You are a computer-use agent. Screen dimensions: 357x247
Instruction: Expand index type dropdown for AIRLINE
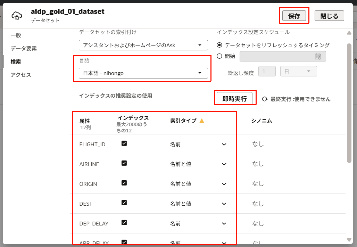point(224,164)
